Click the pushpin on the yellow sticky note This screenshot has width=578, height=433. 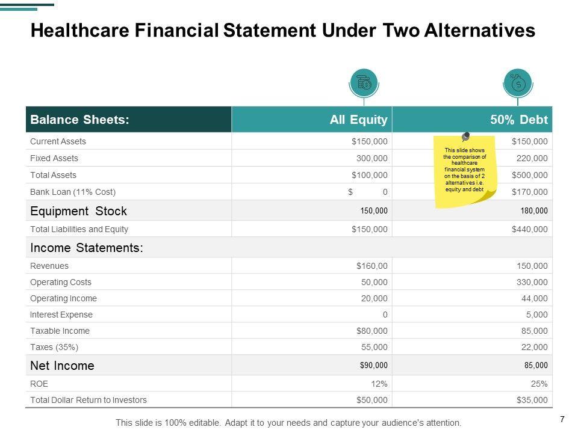point(465,138)
